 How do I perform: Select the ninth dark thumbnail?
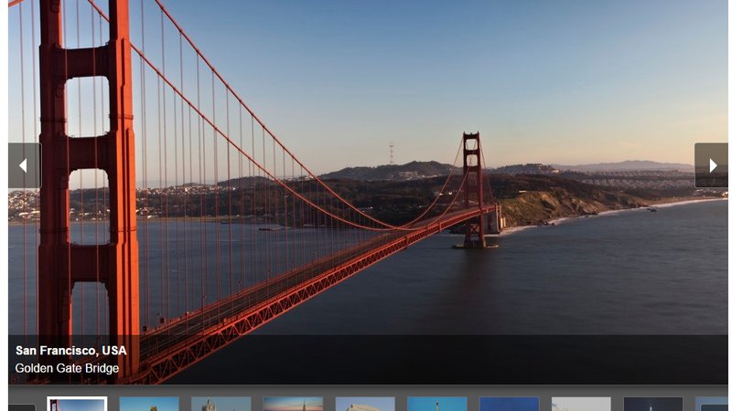tap(652, 404)
